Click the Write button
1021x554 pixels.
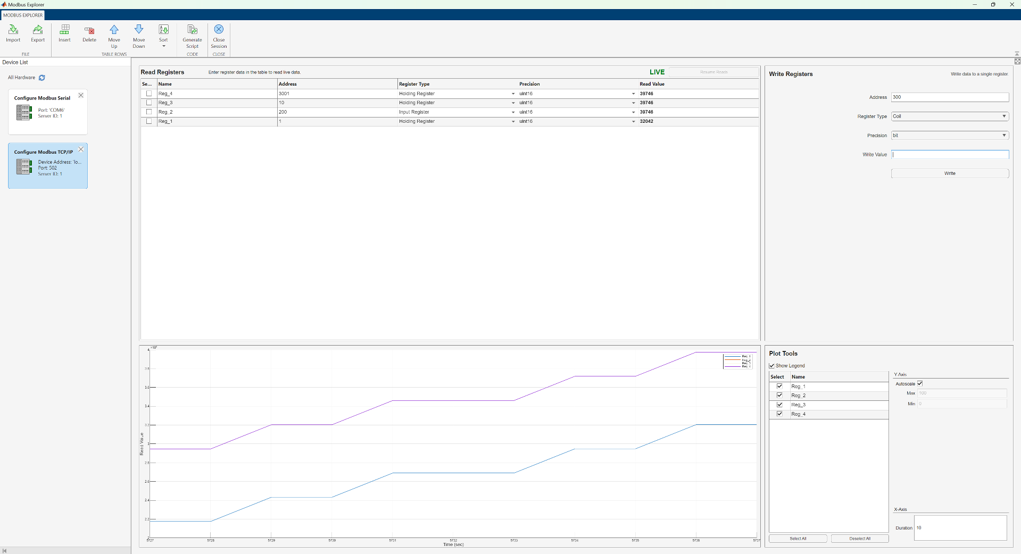click(949, 173)
